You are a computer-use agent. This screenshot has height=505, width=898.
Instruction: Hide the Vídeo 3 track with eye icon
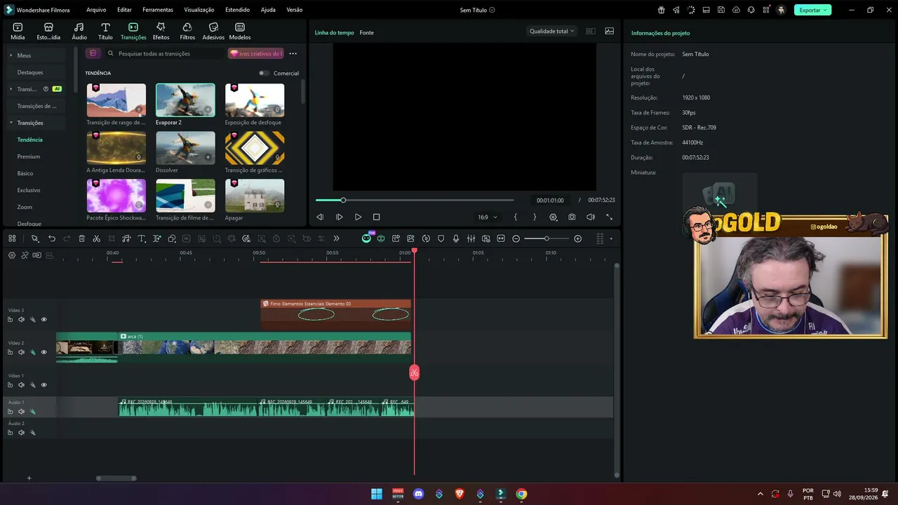click(43, 320)
